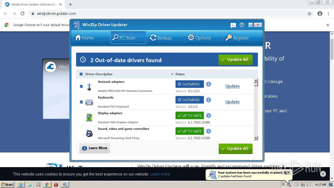Screen dimensions: 334x188
Task: Click the volume speaker tray icon
Action: (296, 185)
